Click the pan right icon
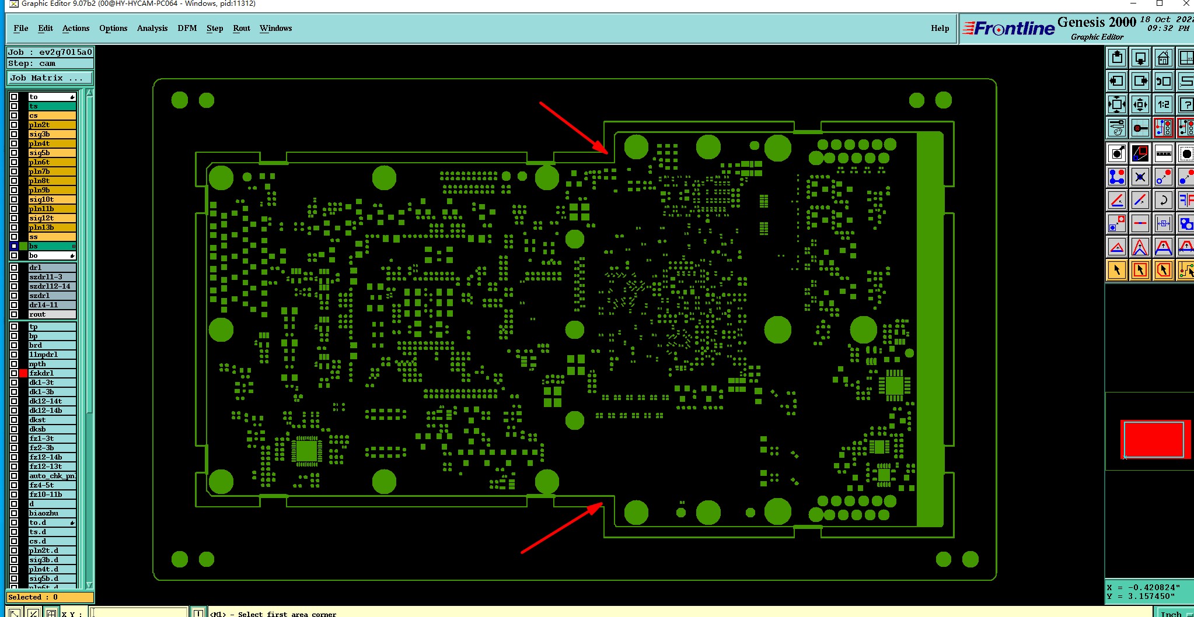This screenshot has height=617, width=1194. (x=1140, y=81)
